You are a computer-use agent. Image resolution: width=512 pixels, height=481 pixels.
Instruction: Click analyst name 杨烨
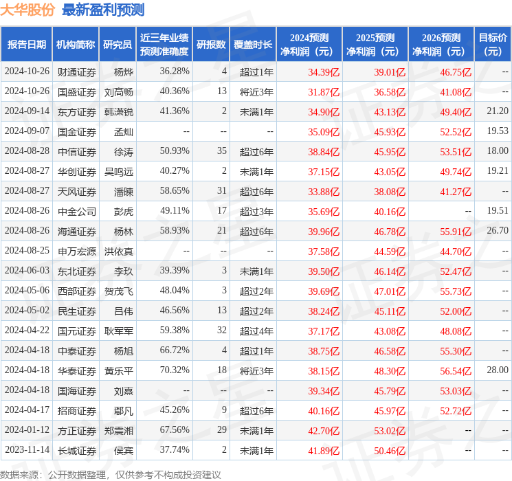124,72
